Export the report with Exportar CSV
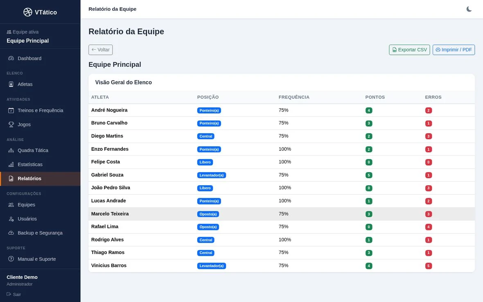Screen dimensions: 483x302 point(409,50)
